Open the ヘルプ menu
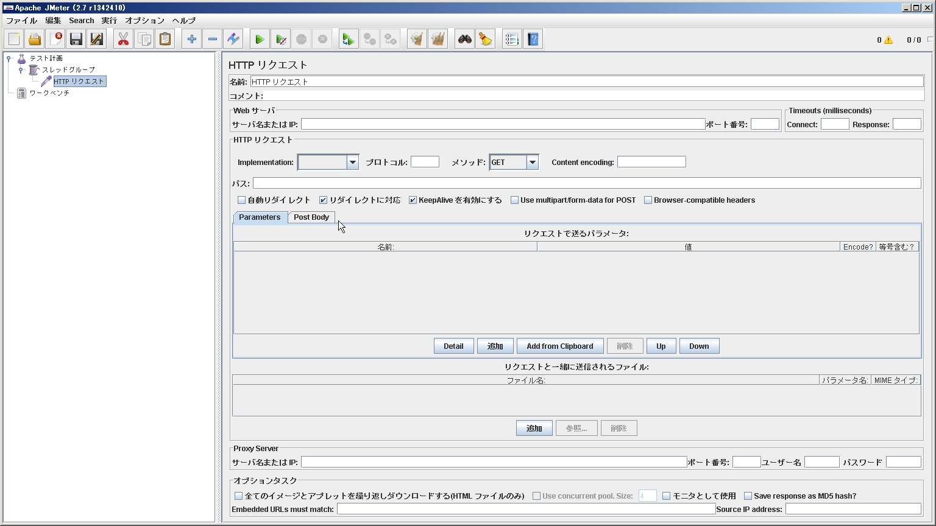The image size is (936, 526). [x=183, y=21]
